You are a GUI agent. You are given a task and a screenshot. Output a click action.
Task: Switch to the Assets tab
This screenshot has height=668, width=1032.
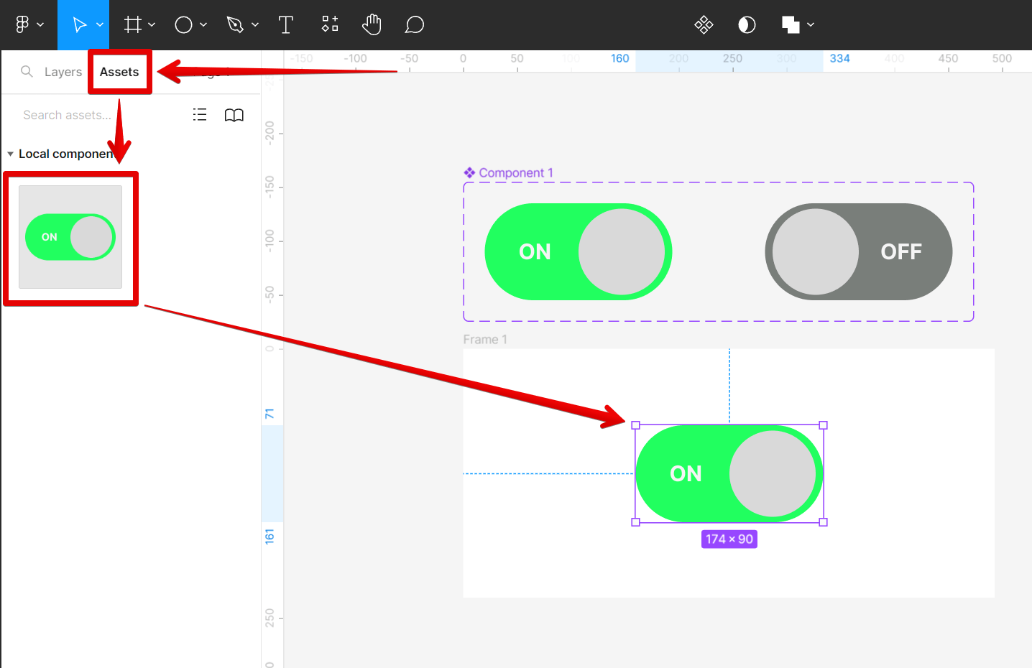pos(119,71)
